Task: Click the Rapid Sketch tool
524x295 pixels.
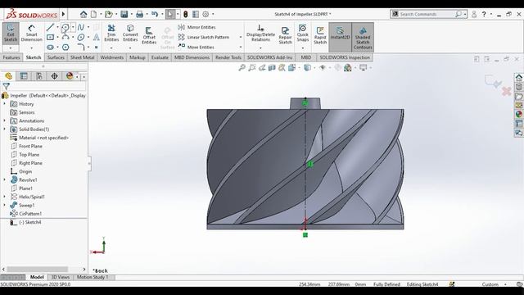Action: [x=320, y=35]
